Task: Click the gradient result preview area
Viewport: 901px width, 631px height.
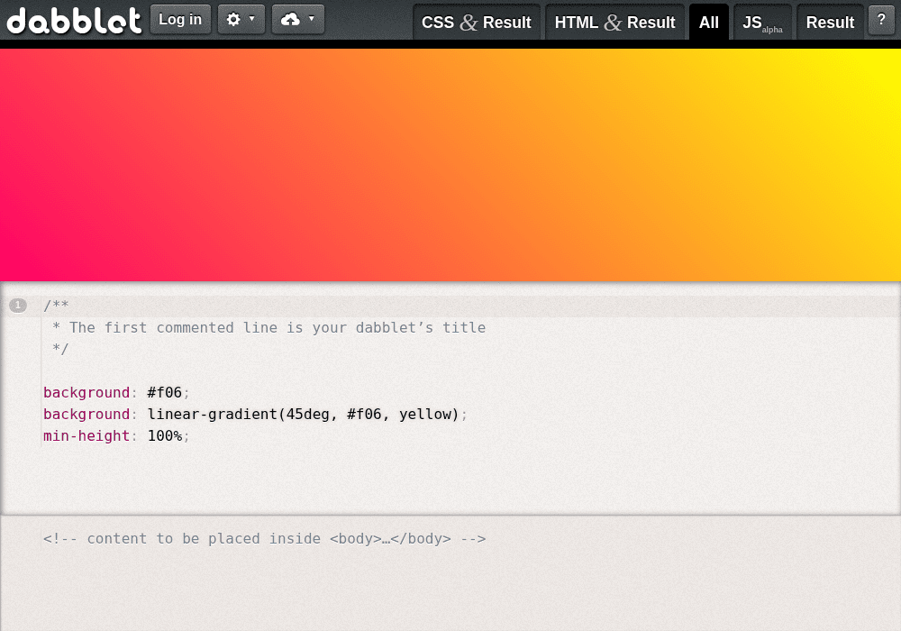Action: [x=450, y=165]
